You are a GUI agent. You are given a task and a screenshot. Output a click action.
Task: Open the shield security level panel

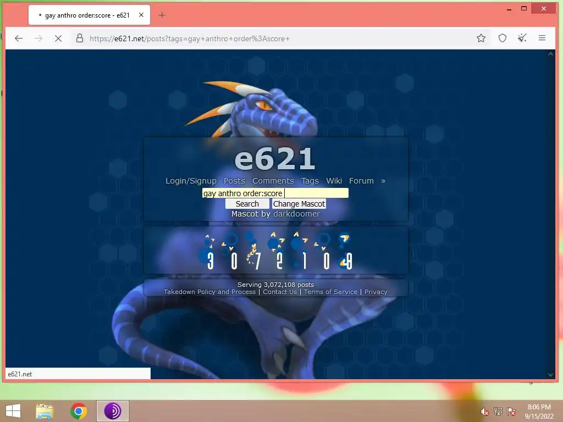(x=503, y=38)
